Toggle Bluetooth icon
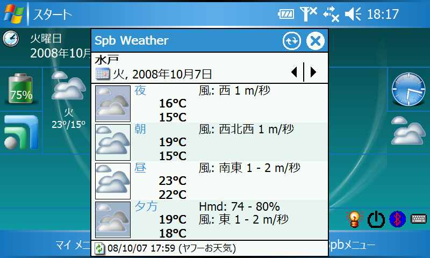This screenshot has height=258, width=430. tap(397, 219)
